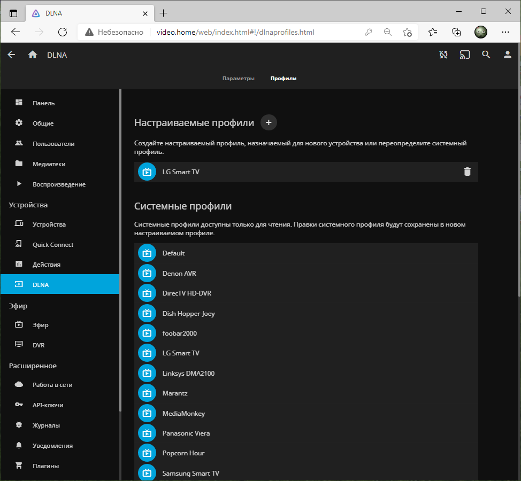The width and height of the screenshot is (521, 481).
Task: Open zoom icon in address bar
Action: (x=387, y=32)
